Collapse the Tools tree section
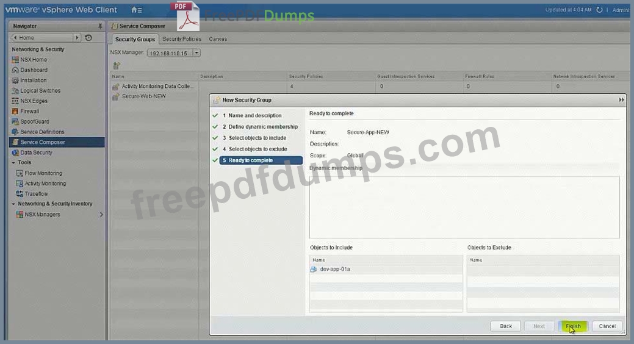Image resolution: width=634 pixels, height=344 pixels. pyautogui.click(x=13, y=162)
